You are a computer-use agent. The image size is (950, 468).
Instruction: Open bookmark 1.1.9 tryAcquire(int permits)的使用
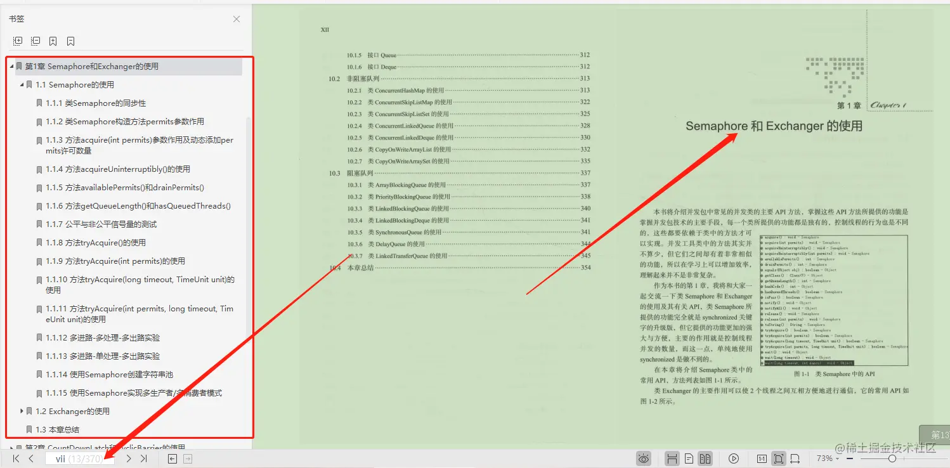point(115,261)
